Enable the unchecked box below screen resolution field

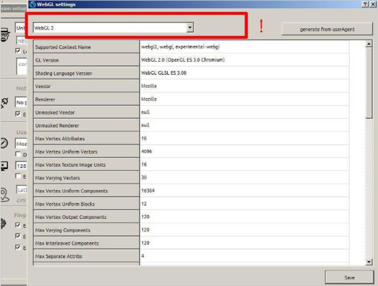tap(18, 176)
